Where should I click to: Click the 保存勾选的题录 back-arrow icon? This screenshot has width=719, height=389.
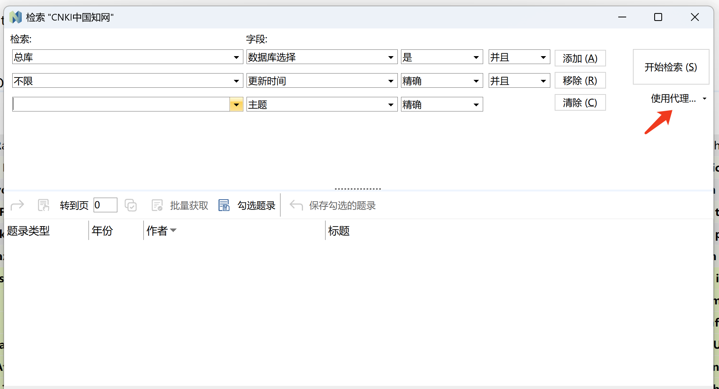click(296, 205)
